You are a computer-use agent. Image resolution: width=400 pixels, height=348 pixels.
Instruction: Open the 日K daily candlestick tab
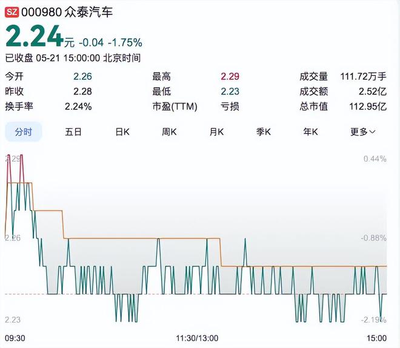pos(122,131)
